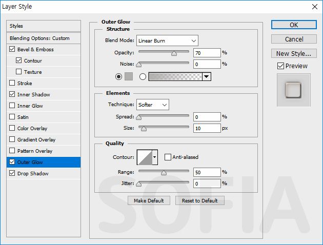Enable the Inner Glow checkbox
323x245 pixels.
tap(12, 106)
